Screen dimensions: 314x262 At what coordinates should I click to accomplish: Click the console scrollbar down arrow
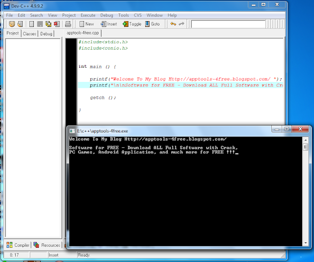(306, 243)
